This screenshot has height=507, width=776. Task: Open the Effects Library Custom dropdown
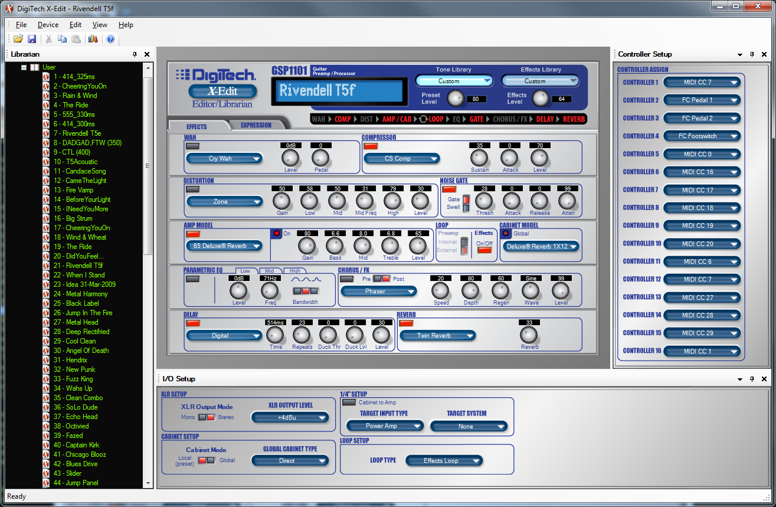pos(540,81)
